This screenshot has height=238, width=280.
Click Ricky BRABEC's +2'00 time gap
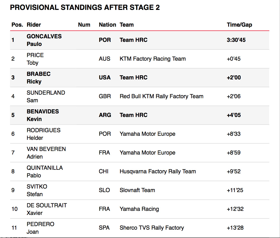234,78
